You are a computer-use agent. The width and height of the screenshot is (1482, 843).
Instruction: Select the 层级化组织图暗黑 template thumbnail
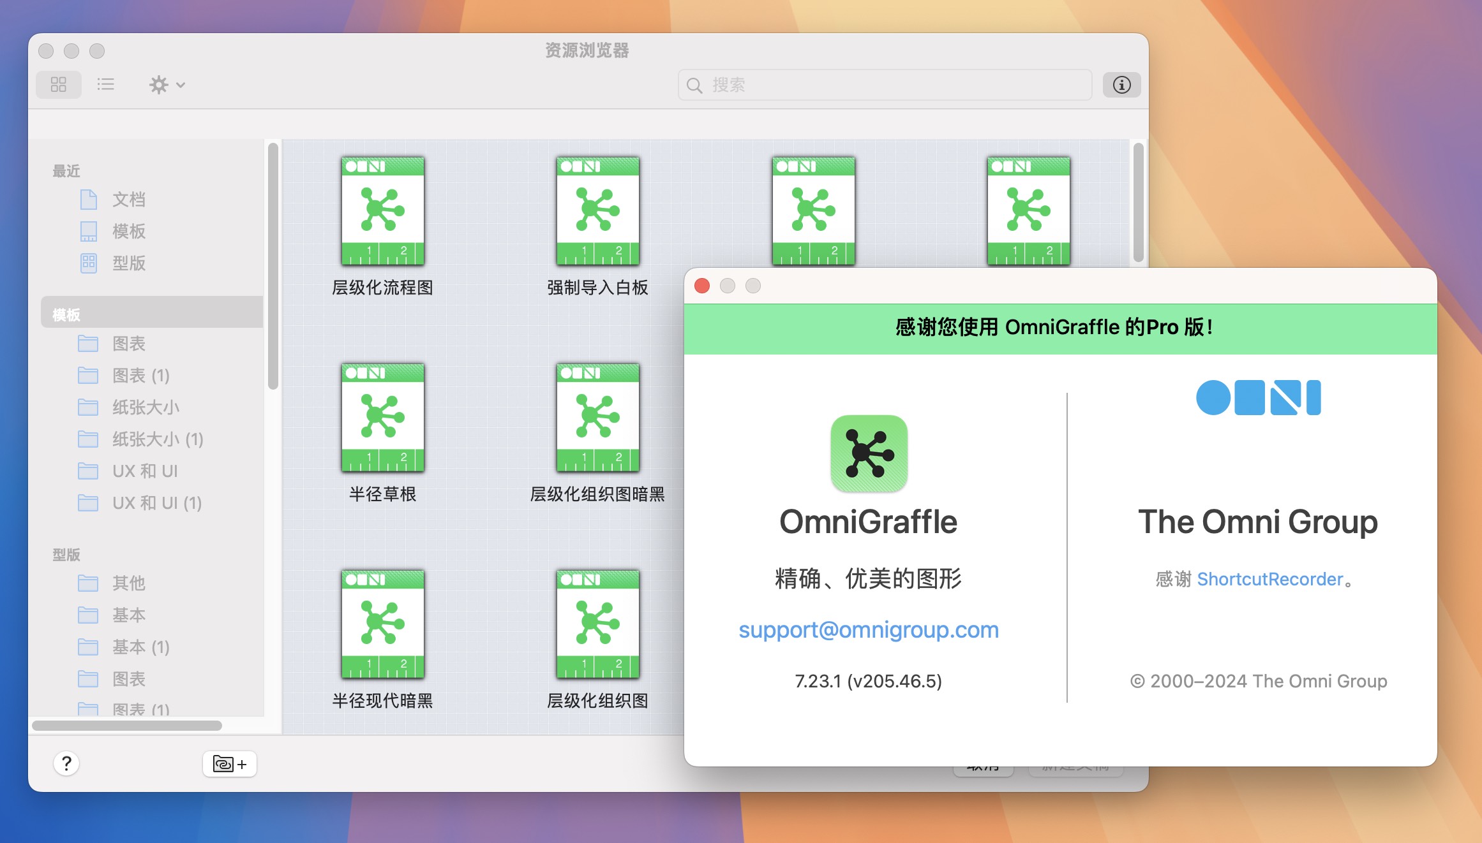tap(598, 418)
